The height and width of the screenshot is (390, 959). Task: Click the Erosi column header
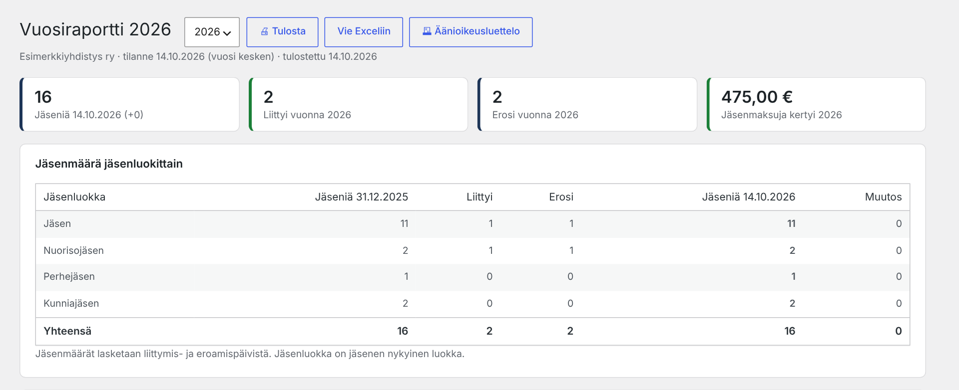click(561, 197)
